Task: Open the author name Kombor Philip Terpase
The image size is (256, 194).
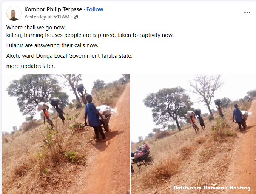Action: 53,9
